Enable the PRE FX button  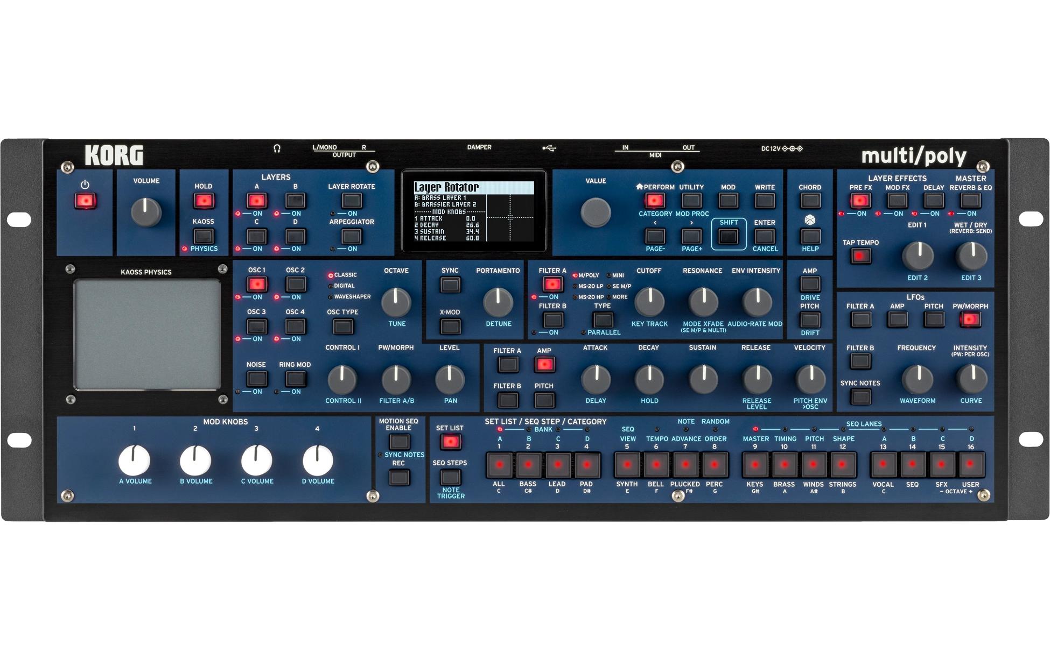click(860, 201)
